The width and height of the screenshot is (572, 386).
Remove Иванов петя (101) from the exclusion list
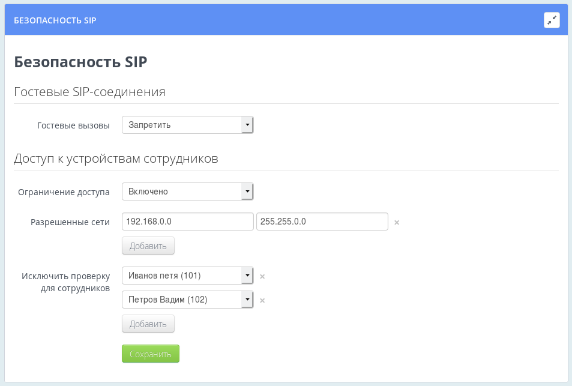[262, 276]
